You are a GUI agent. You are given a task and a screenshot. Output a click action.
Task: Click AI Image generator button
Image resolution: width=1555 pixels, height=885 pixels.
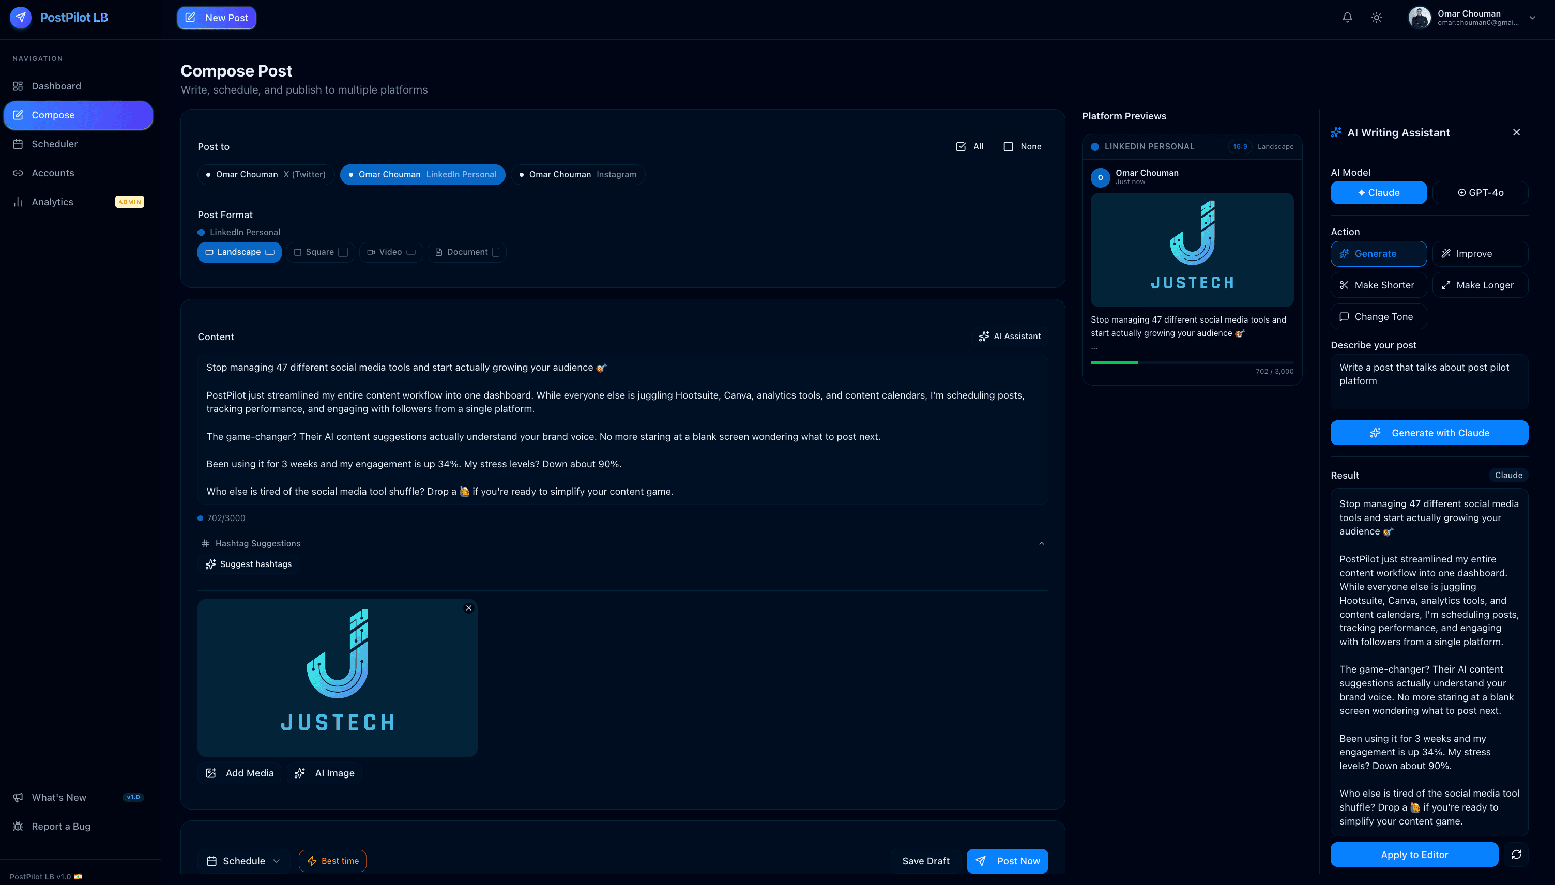[x=325, y=773]
